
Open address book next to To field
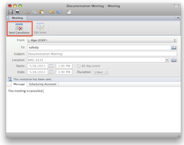click(174, 47)
